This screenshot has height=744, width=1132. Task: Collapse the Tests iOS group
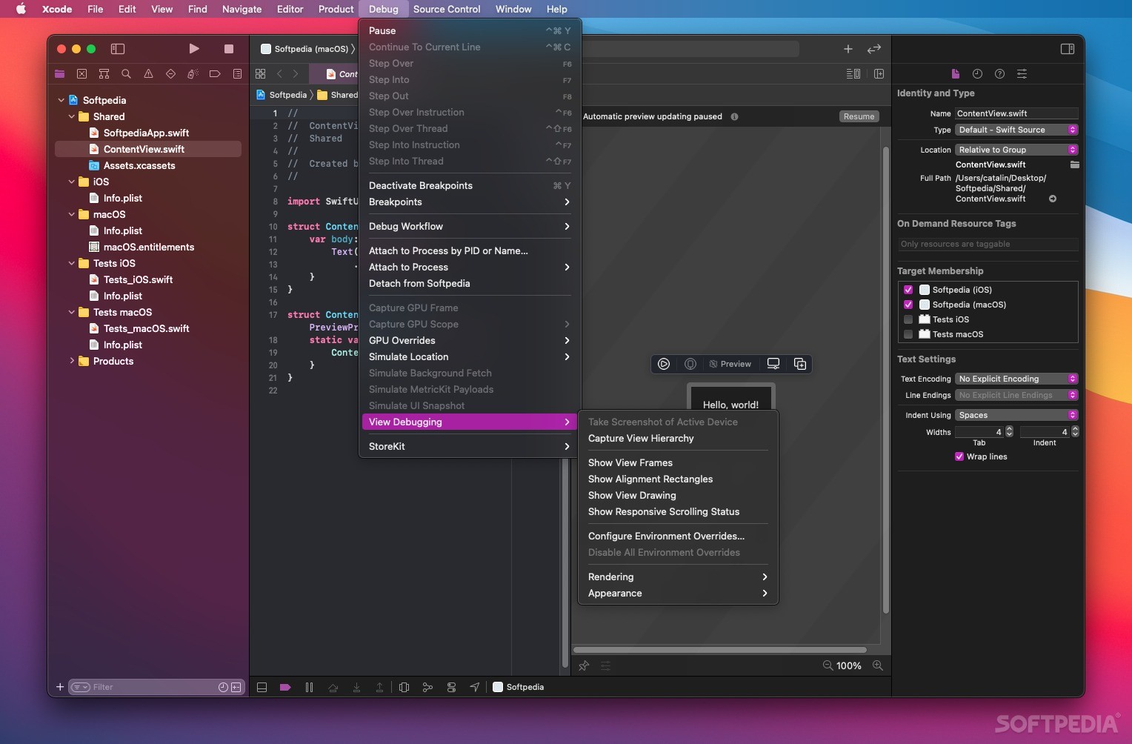tap(72, 263)
